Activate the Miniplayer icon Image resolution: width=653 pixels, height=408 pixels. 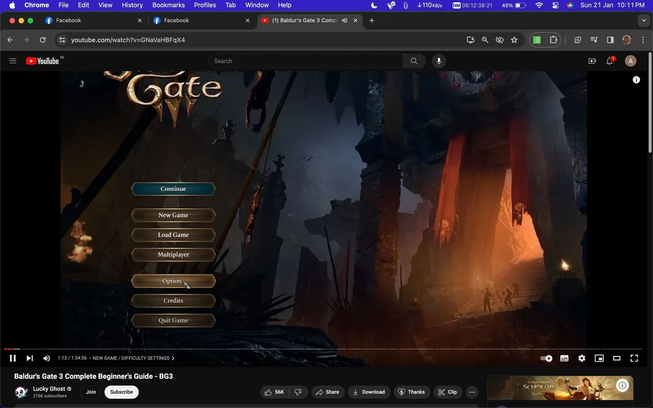pyautogui.click(x=599, y=358)
